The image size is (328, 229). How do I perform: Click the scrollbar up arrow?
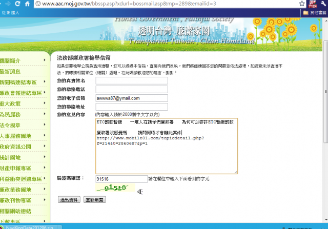point(326,21)
